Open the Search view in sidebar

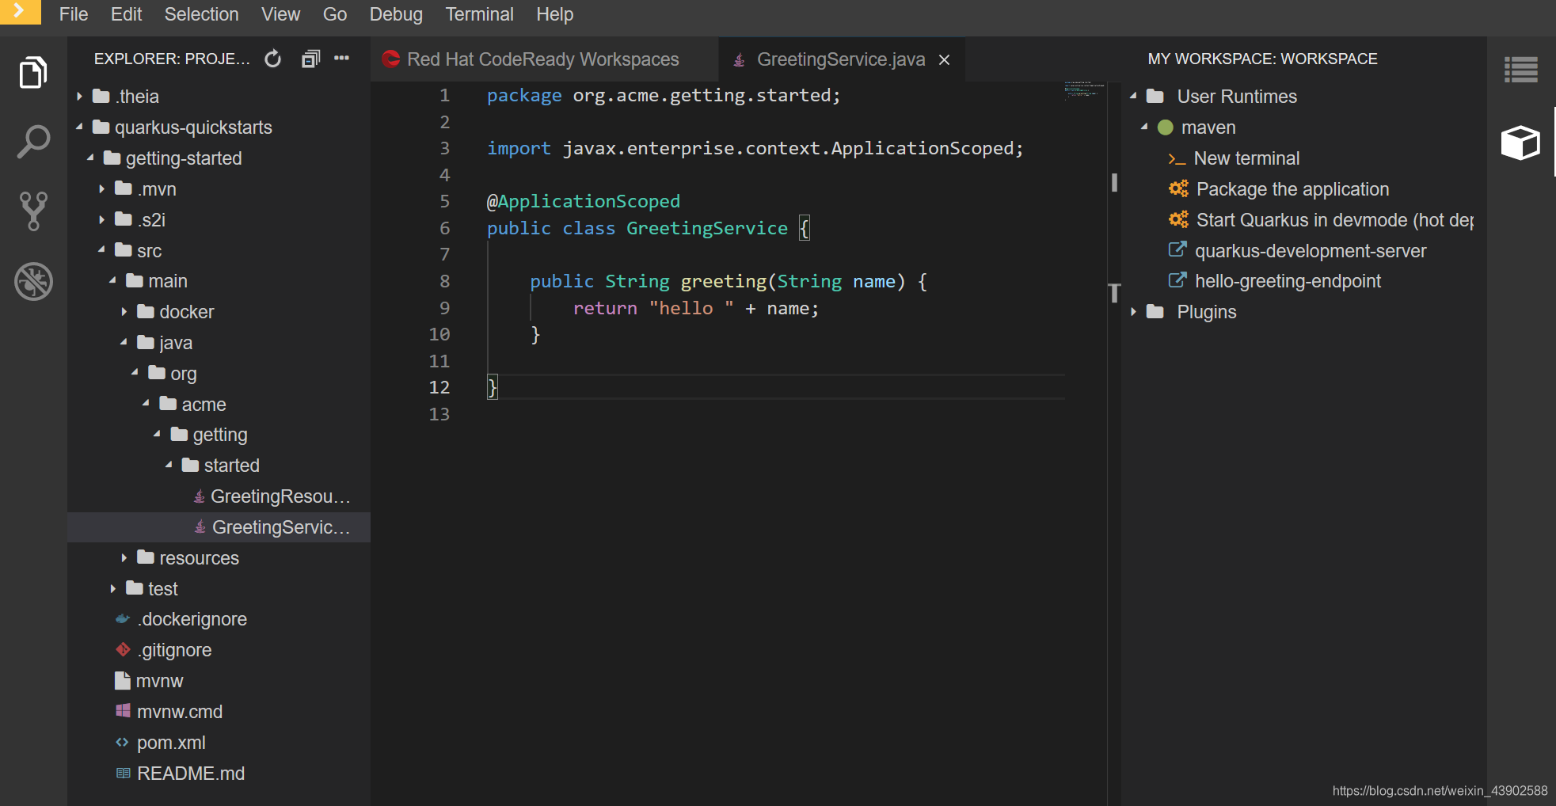33,142
